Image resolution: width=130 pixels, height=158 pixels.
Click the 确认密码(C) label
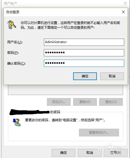coord(16,63)
